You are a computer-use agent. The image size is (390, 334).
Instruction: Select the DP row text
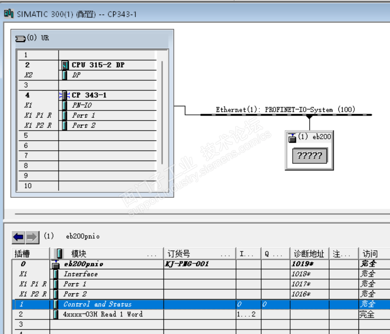tap(76, 75)
